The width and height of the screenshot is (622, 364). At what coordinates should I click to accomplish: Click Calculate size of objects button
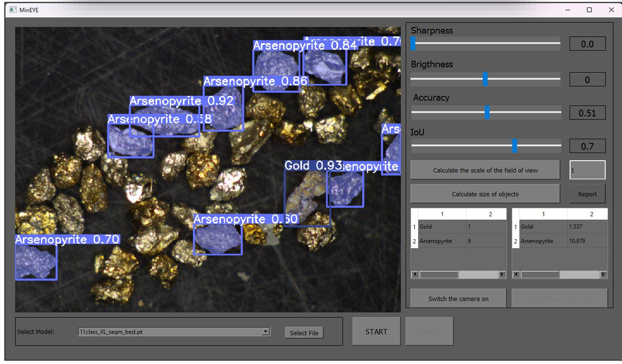click(x=485, y=194)
